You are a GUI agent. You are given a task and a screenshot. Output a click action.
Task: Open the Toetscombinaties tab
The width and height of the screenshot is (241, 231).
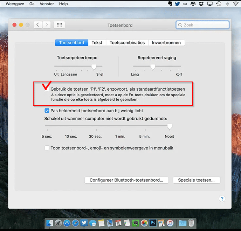point(127,43)
